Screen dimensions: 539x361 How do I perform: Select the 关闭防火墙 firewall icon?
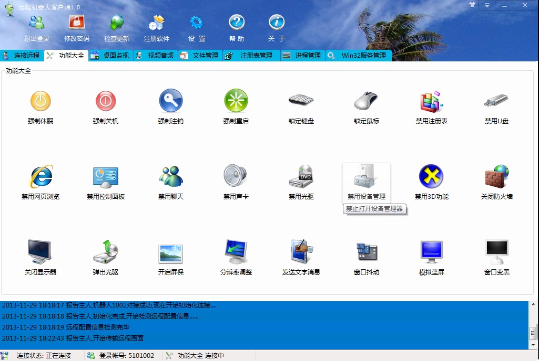click(496, 176)
